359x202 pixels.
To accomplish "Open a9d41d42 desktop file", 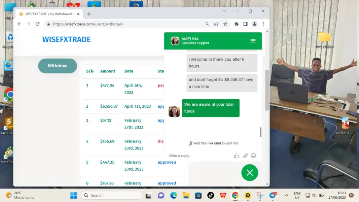I will pyautogui.click(x=345, y=126).
